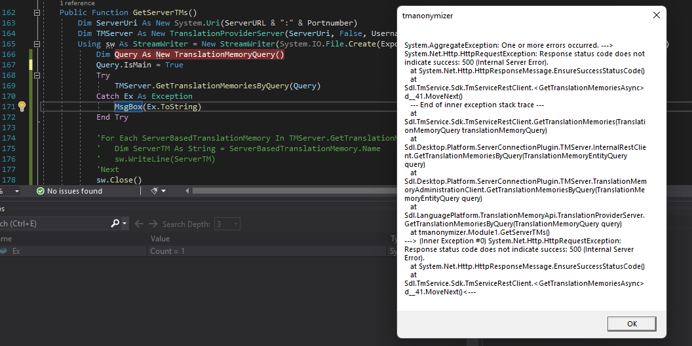The height and width of the screenshot is (346, 692).
Task: Click the Locals search input field
Action: (x=54, y=224)
